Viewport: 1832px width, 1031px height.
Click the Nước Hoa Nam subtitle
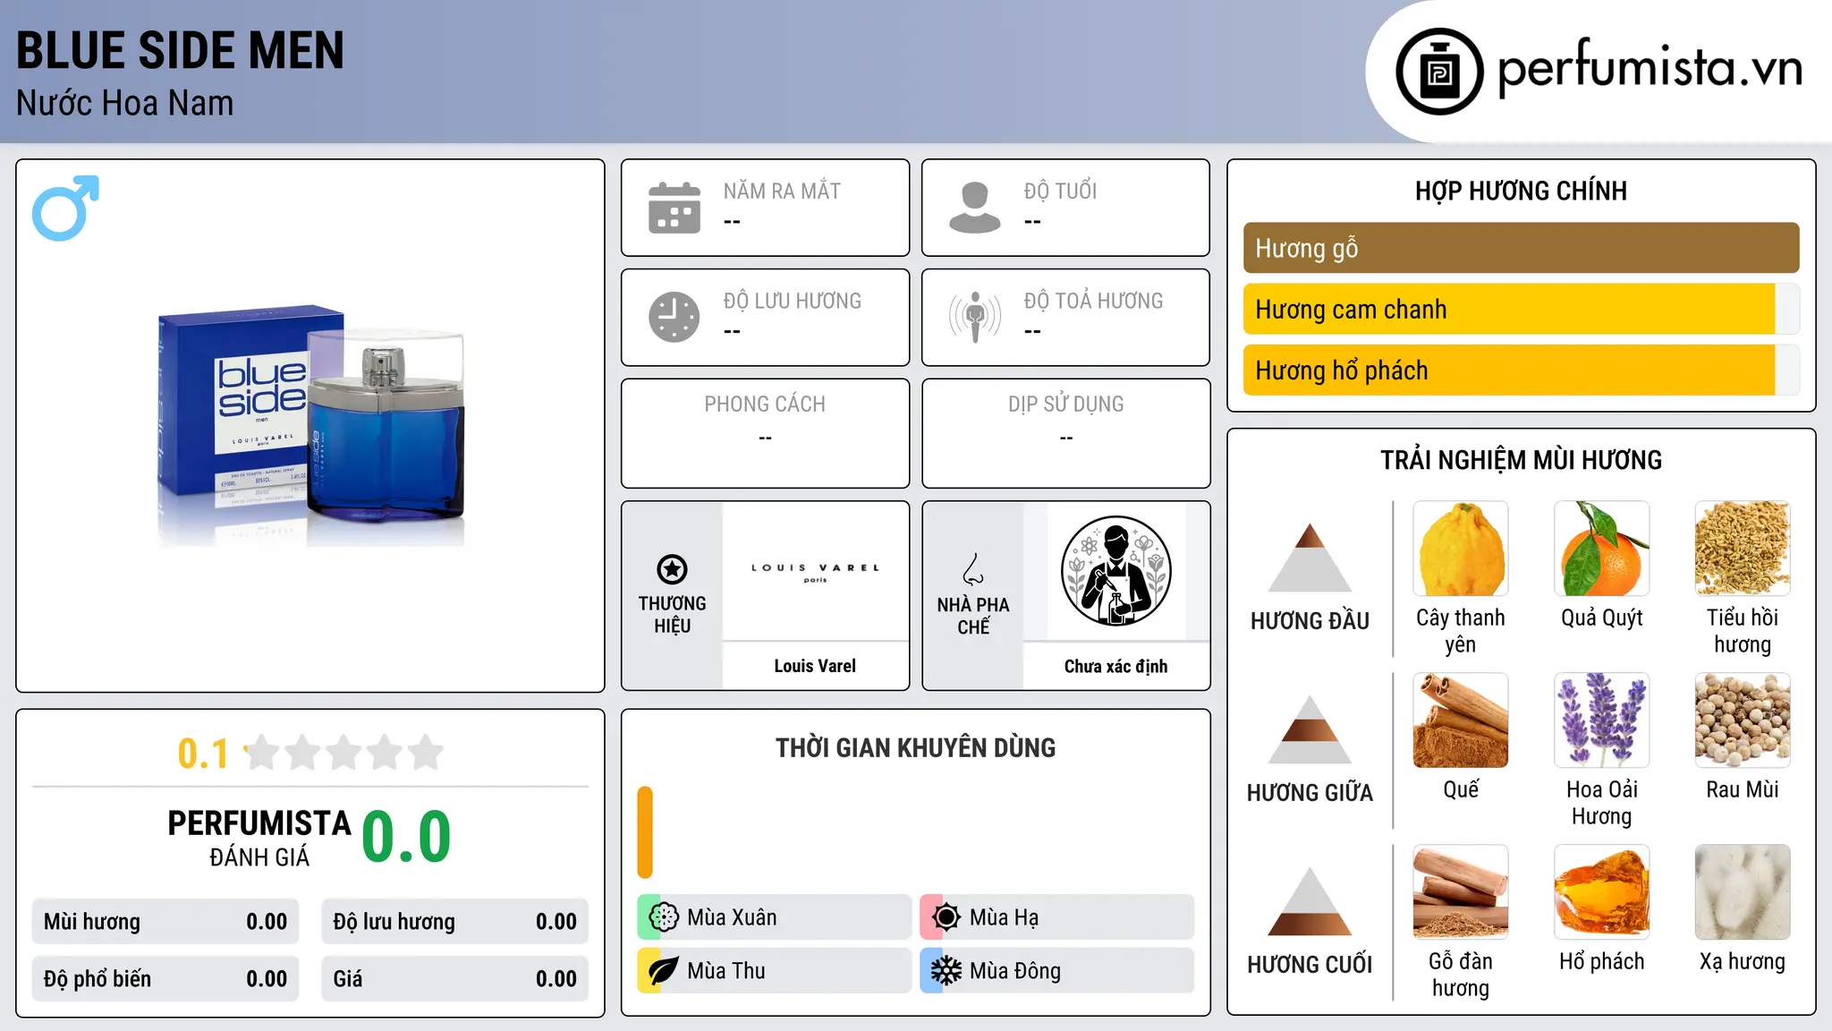click(x=124, y=103)
